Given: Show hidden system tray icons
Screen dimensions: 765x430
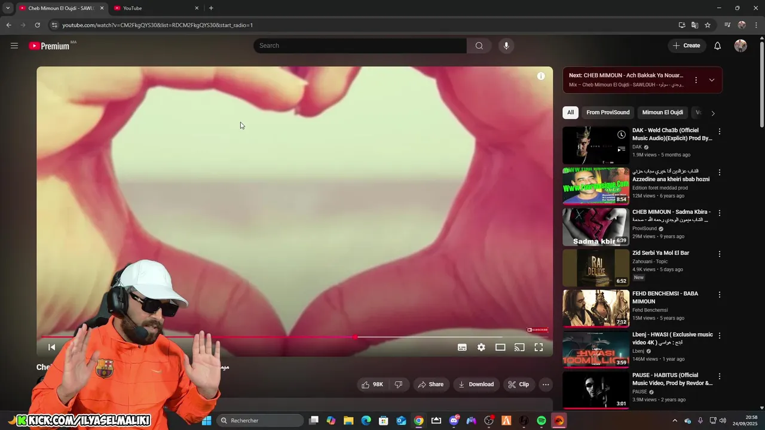Looking at the screenshot, I should [x=675, y=420].
